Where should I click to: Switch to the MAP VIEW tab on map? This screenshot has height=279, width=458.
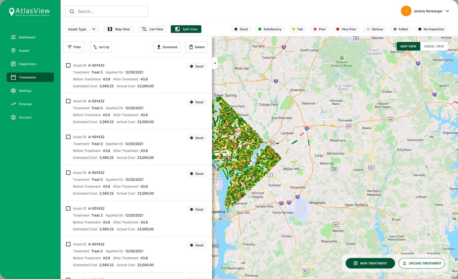(x=408, y=46)
